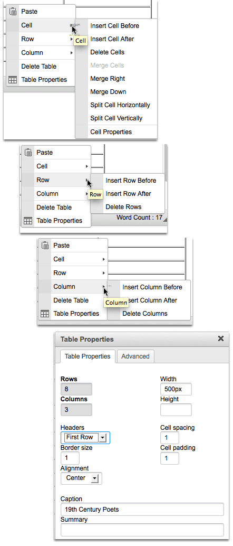Click the Columns field showing 3
Viewport: 233px width, 546px height.
76,410
